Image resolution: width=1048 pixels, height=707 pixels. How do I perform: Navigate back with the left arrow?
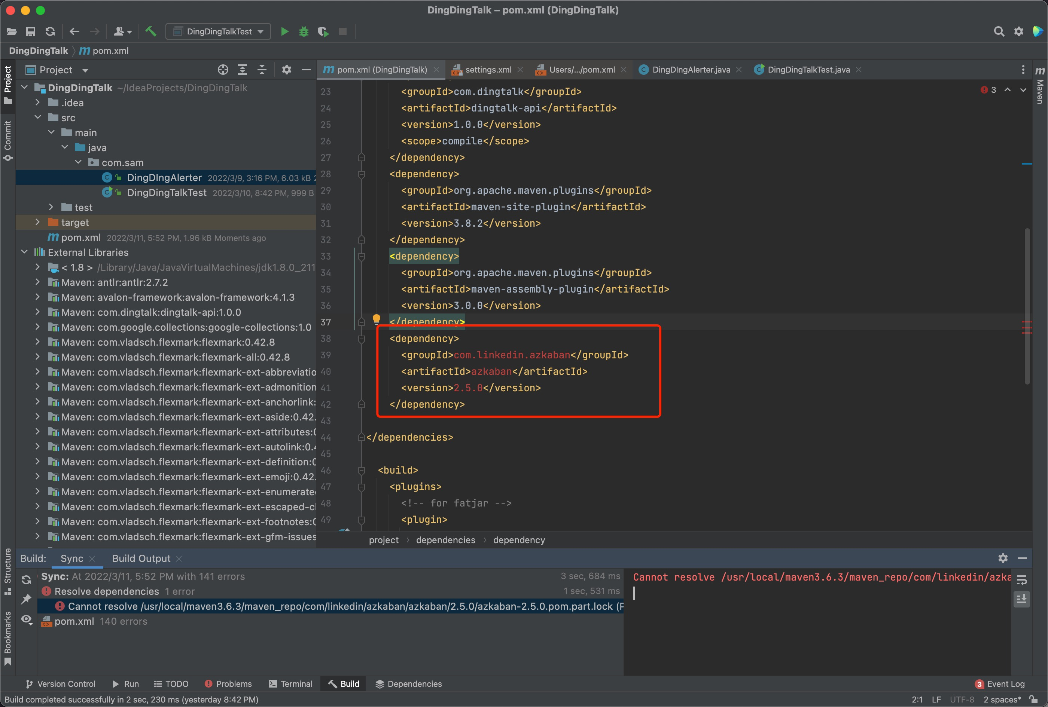point(74,31)
